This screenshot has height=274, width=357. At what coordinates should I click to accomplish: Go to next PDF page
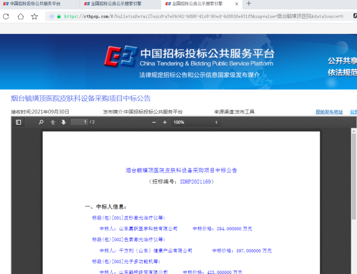pyautogui.click(x=63, y=122)
